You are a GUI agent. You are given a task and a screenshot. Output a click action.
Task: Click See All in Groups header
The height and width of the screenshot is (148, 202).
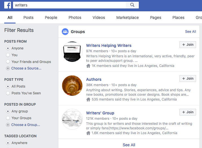point(190,32)
